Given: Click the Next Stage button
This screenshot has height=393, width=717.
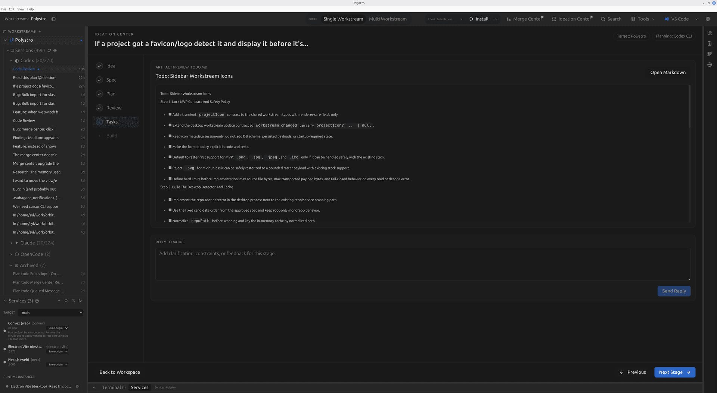Looking at the screenshot, I should pyautogui.click(x=674, y=372).
